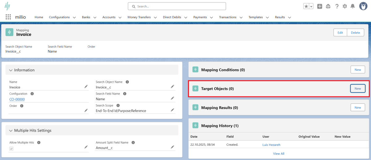Open the global actions plus icon
This screenshot has width=371, height=160.
coord(320,6)
